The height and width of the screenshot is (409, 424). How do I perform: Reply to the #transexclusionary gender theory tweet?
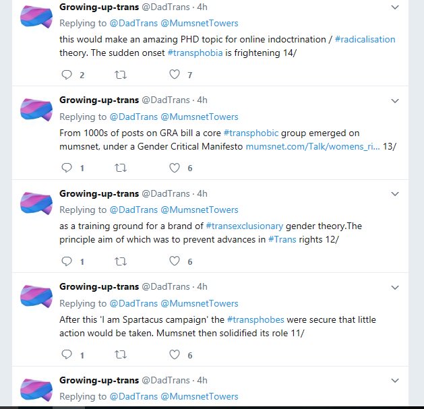pyautogui.click(x=67, y=261)
